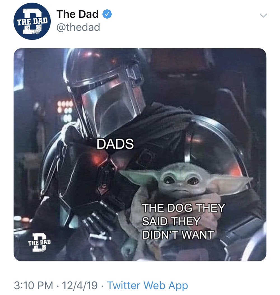This screenshot has width=280, height=295.
Task: Open The Dad profile avatar
Action: tap(32, 22)
